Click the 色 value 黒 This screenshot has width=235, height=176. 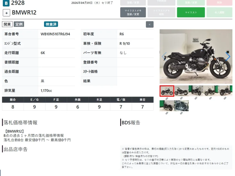point(42,81)
